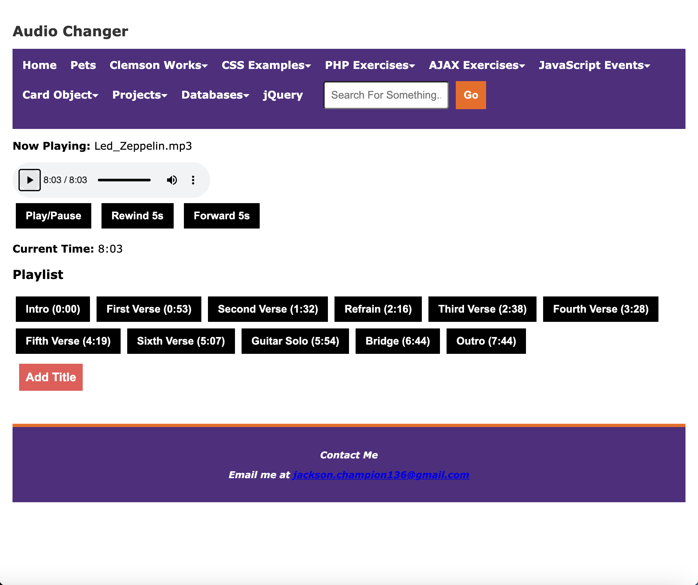Click the orange Go search button
Viewport: 698px width, 585px height.
470,95
